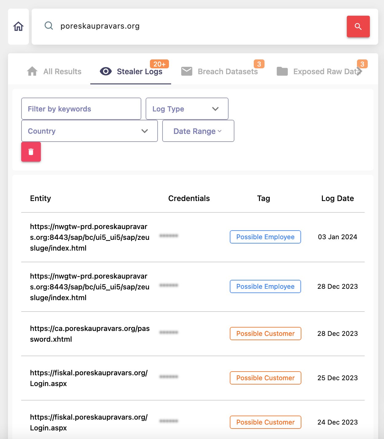This screenshot has height=439, width=384.
Task: Open the All Results tab
Action: [54, 71]
